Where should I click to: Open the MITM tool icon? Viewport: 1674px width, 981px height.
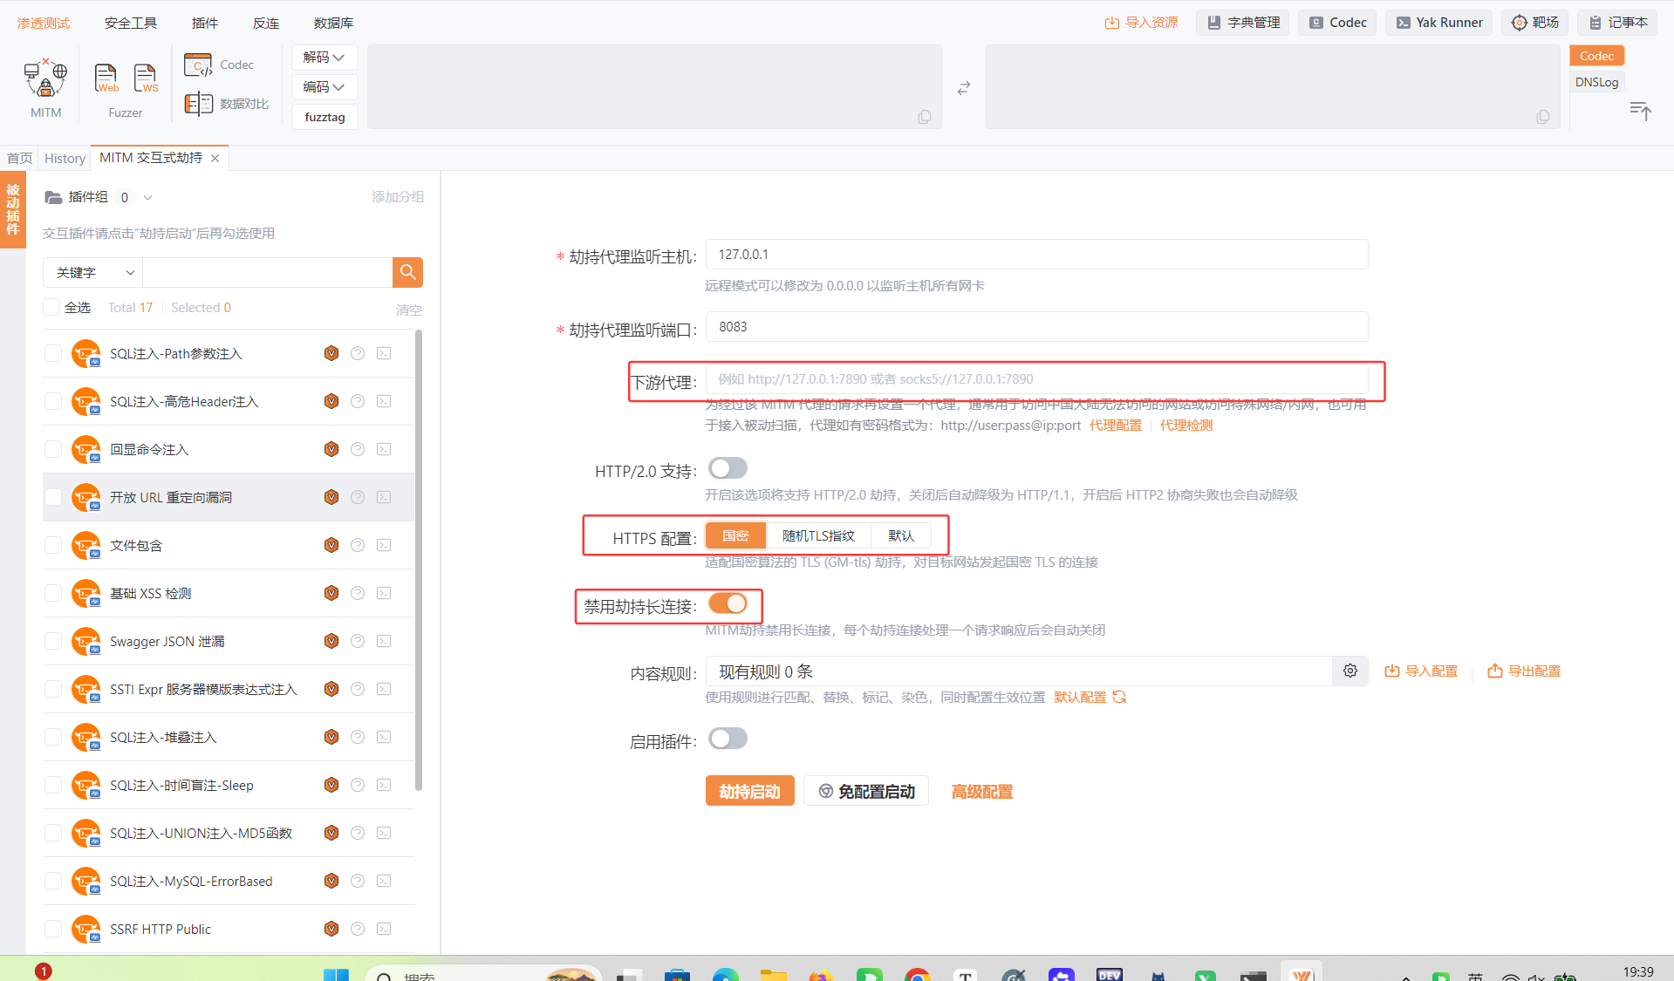(45, 78)
